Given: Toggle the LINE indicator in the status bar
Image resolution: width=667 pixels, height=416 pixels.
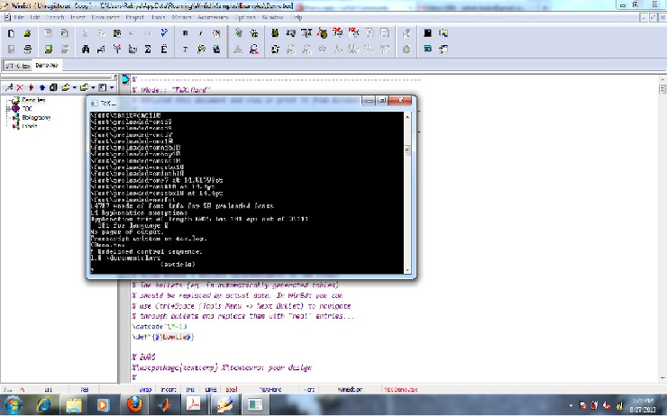Looking at the screenshot, I should click(x=211, y=389).
